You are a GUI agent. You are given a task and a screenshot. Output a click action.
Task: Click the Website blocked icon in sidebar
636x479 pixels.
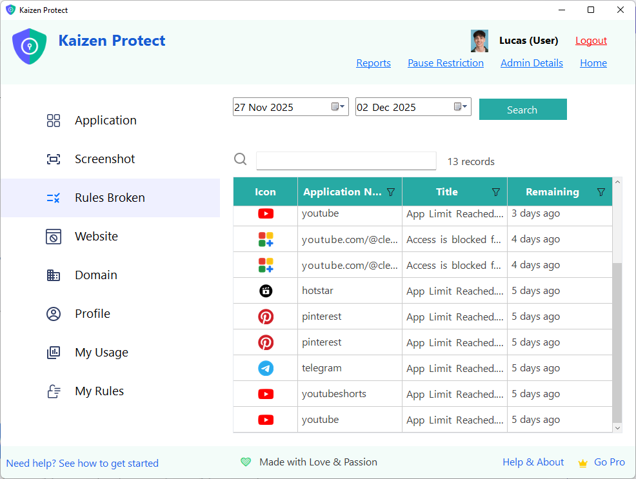pos(54,237)
